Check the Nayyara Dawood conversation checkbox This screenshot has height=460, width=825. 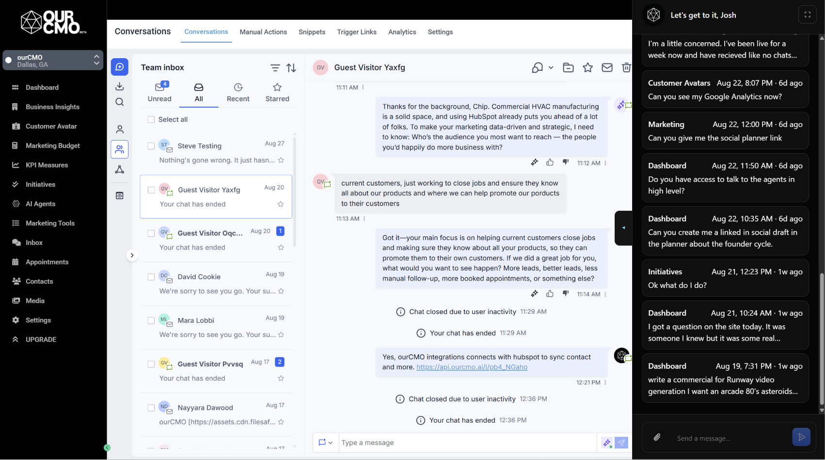tap(151, 408)
